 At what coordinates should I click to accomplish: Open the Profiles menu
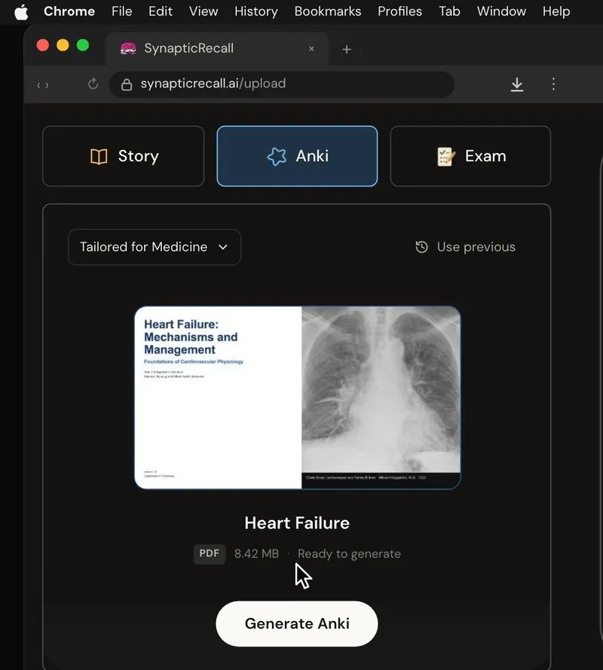click(x=399, y=11)
